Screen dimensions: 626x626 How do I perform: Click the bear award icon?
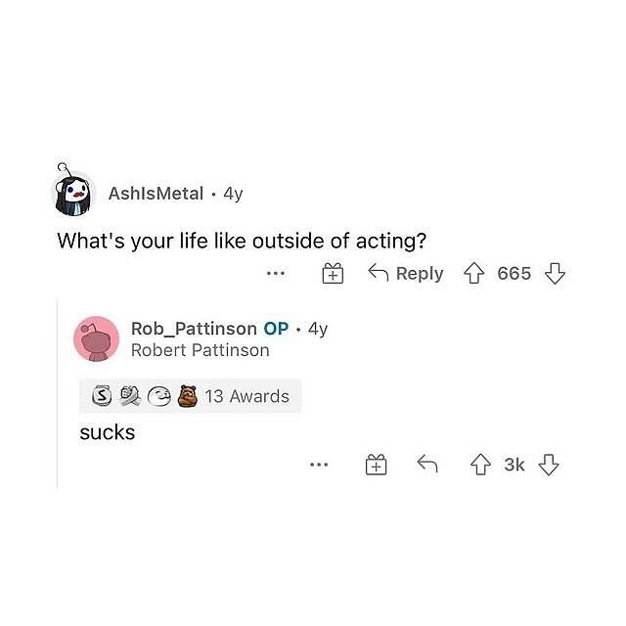click(188, 396)
